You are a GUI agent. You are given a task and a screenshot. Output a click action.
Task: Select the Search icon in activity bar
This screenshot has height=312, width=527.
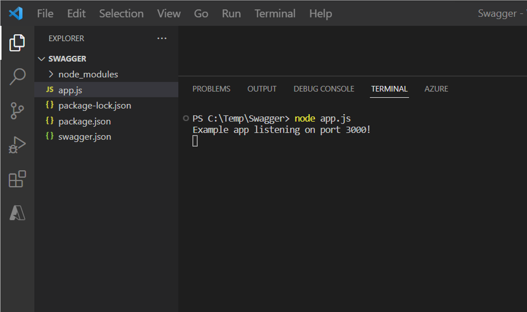click(17, 75)
